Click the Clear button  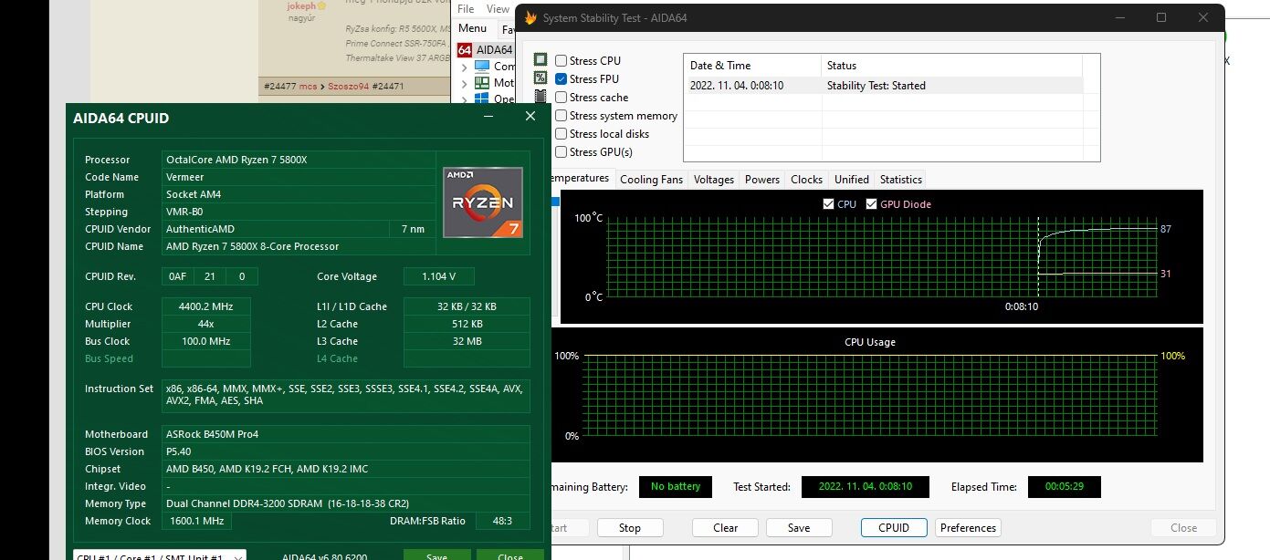click(x=726, y=527)
